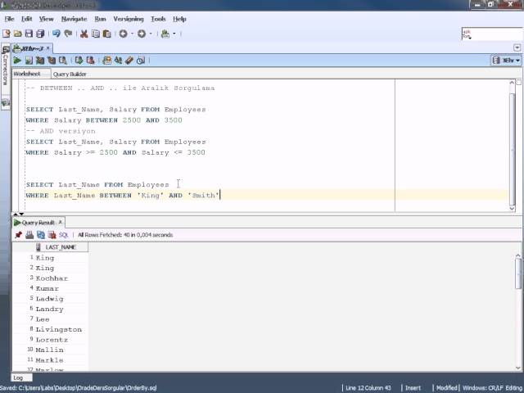Click the Rollback icon in the worksheet toolbar
Viewport: 524px width, 393px height.
tap(90, 61)
